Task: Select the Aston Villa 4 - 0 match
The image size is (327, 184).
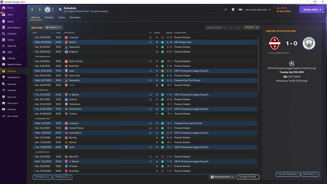Action: coord(145,76)
